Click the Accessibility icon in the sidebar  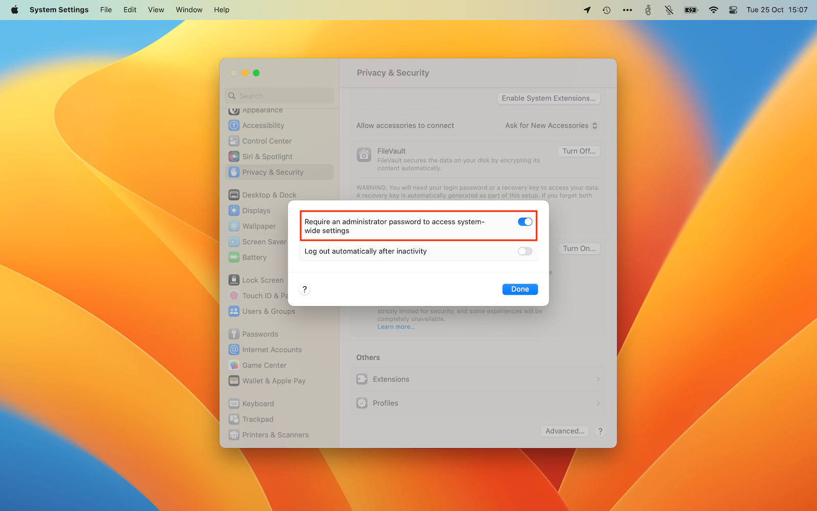234,125
